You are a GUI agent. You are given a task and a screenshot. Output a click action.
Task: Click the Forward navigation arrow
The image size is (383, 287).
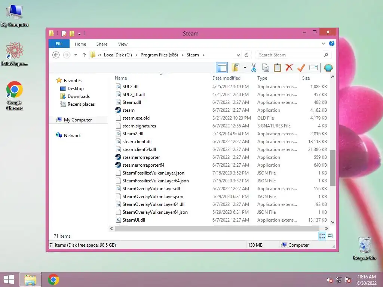(x=67, y=55)
